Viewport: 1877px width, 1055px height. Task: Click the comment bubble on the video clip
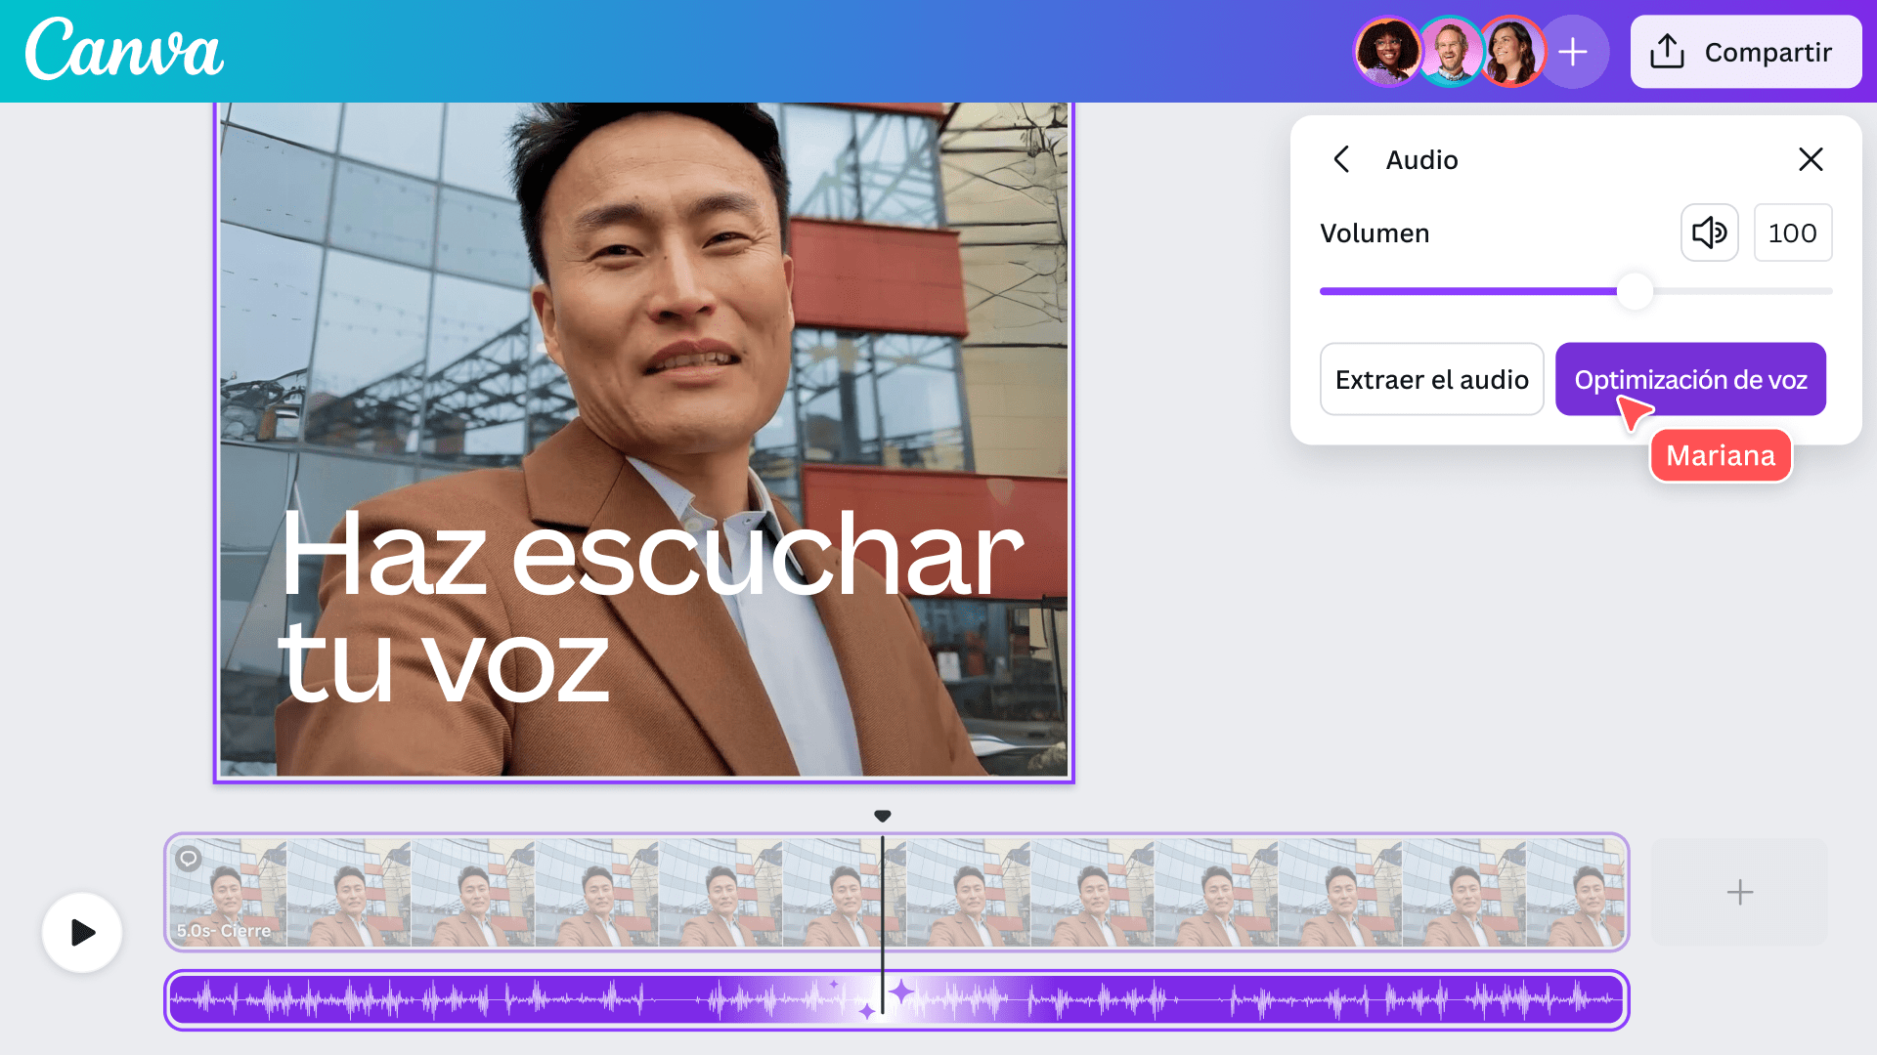coord(190,859)
